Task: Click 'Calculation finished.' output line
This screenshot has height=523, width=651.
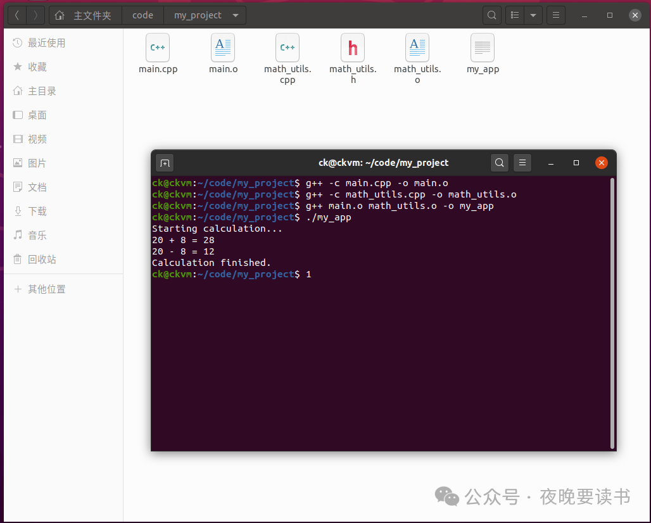Action: pyautogui.click(x=212, y=263)
